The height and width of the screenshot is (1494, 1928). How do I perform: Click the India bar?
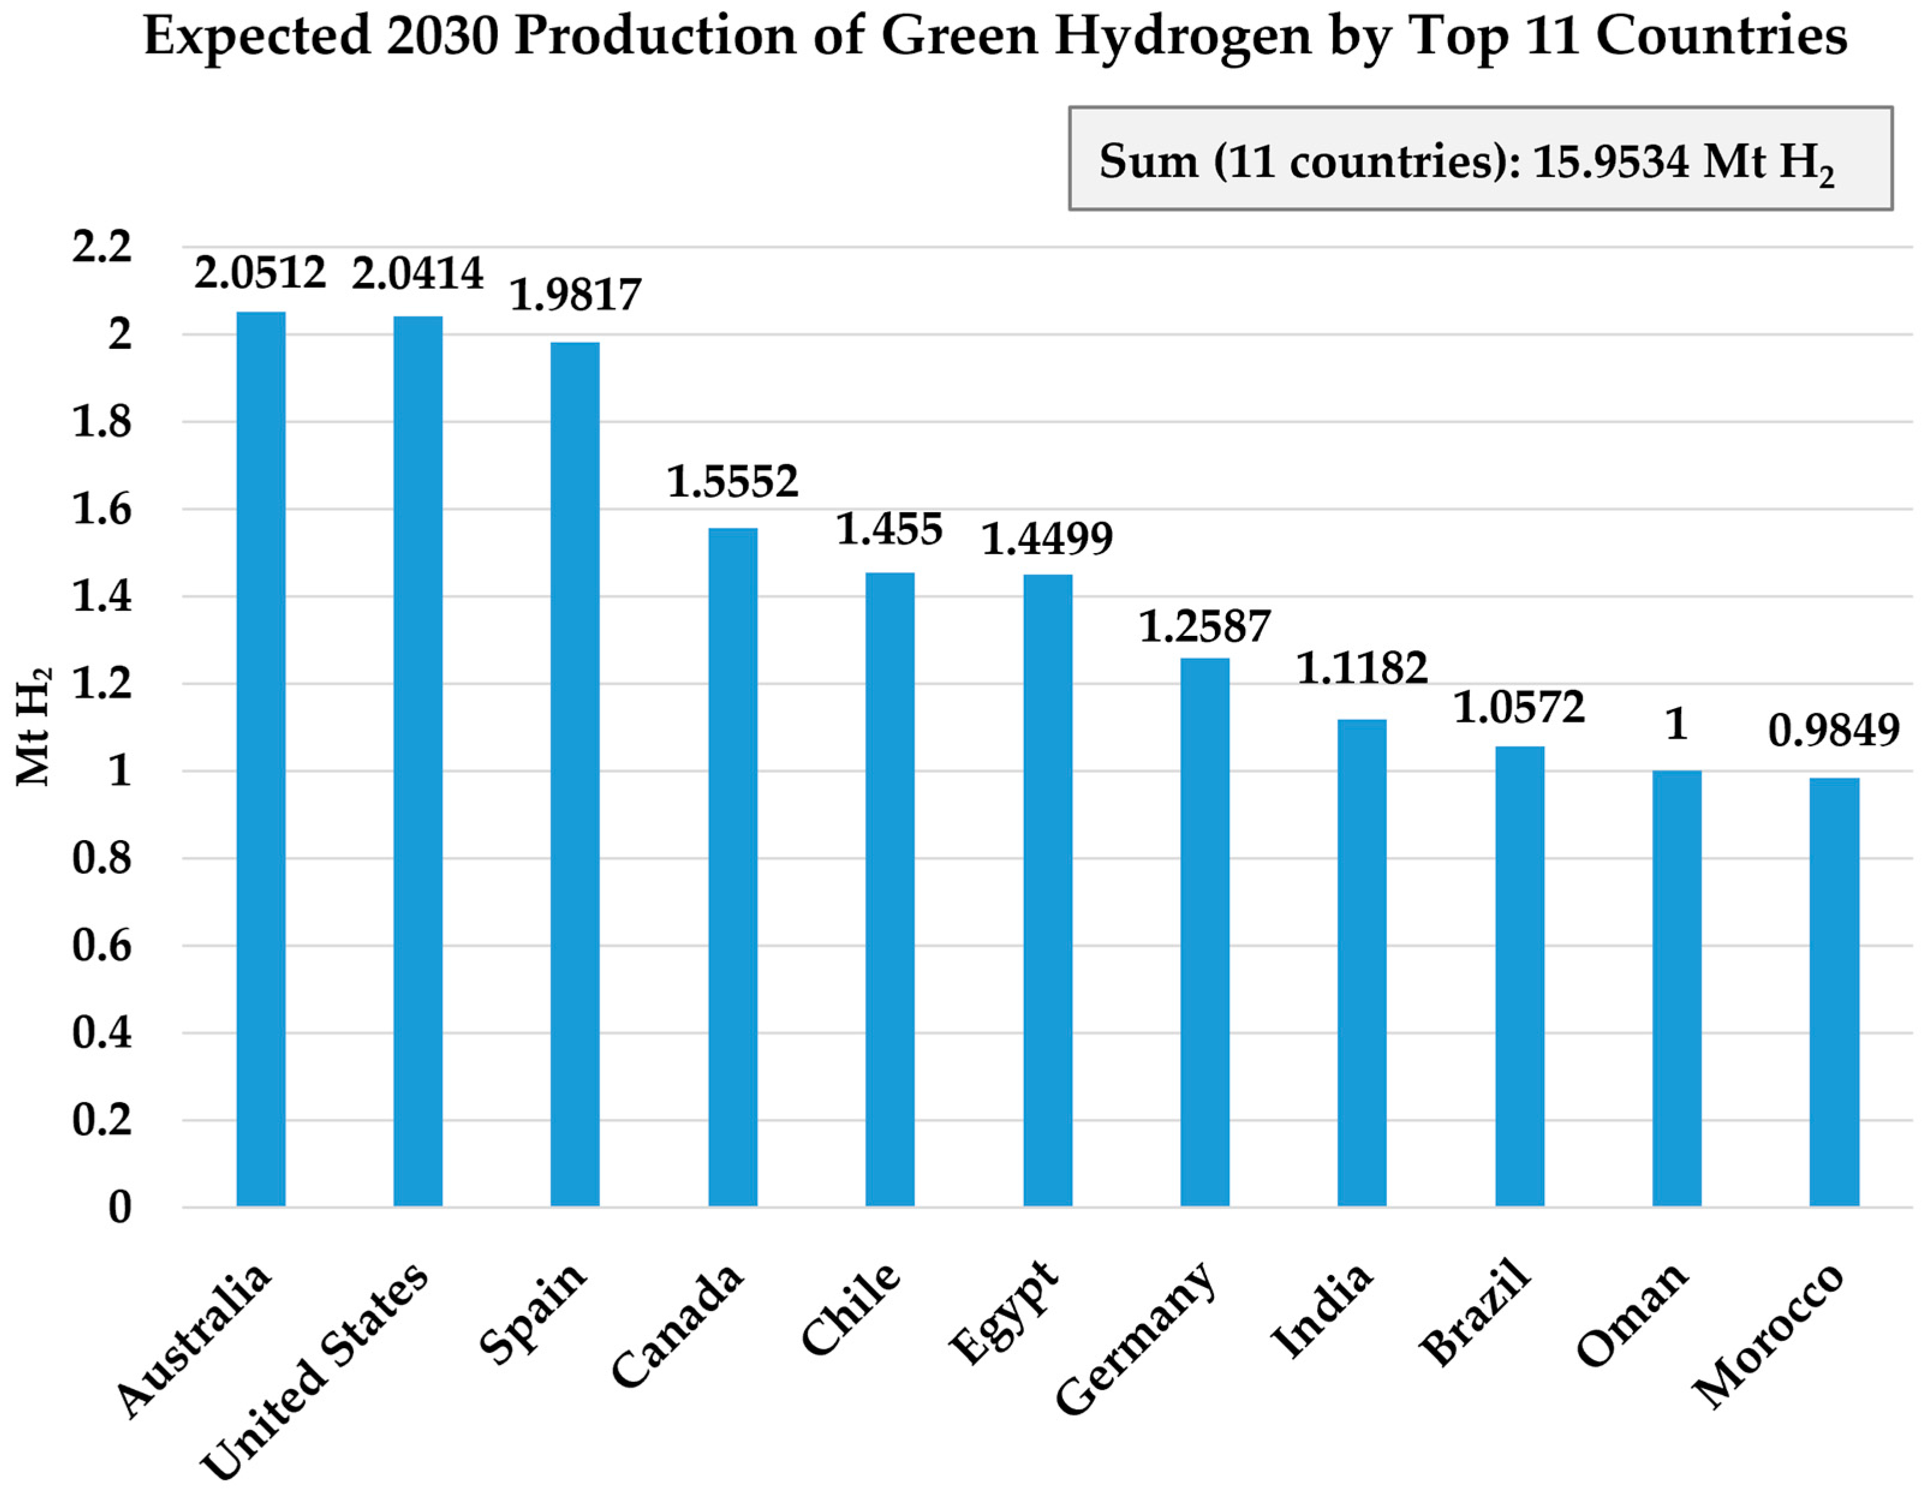[1362, 963]
